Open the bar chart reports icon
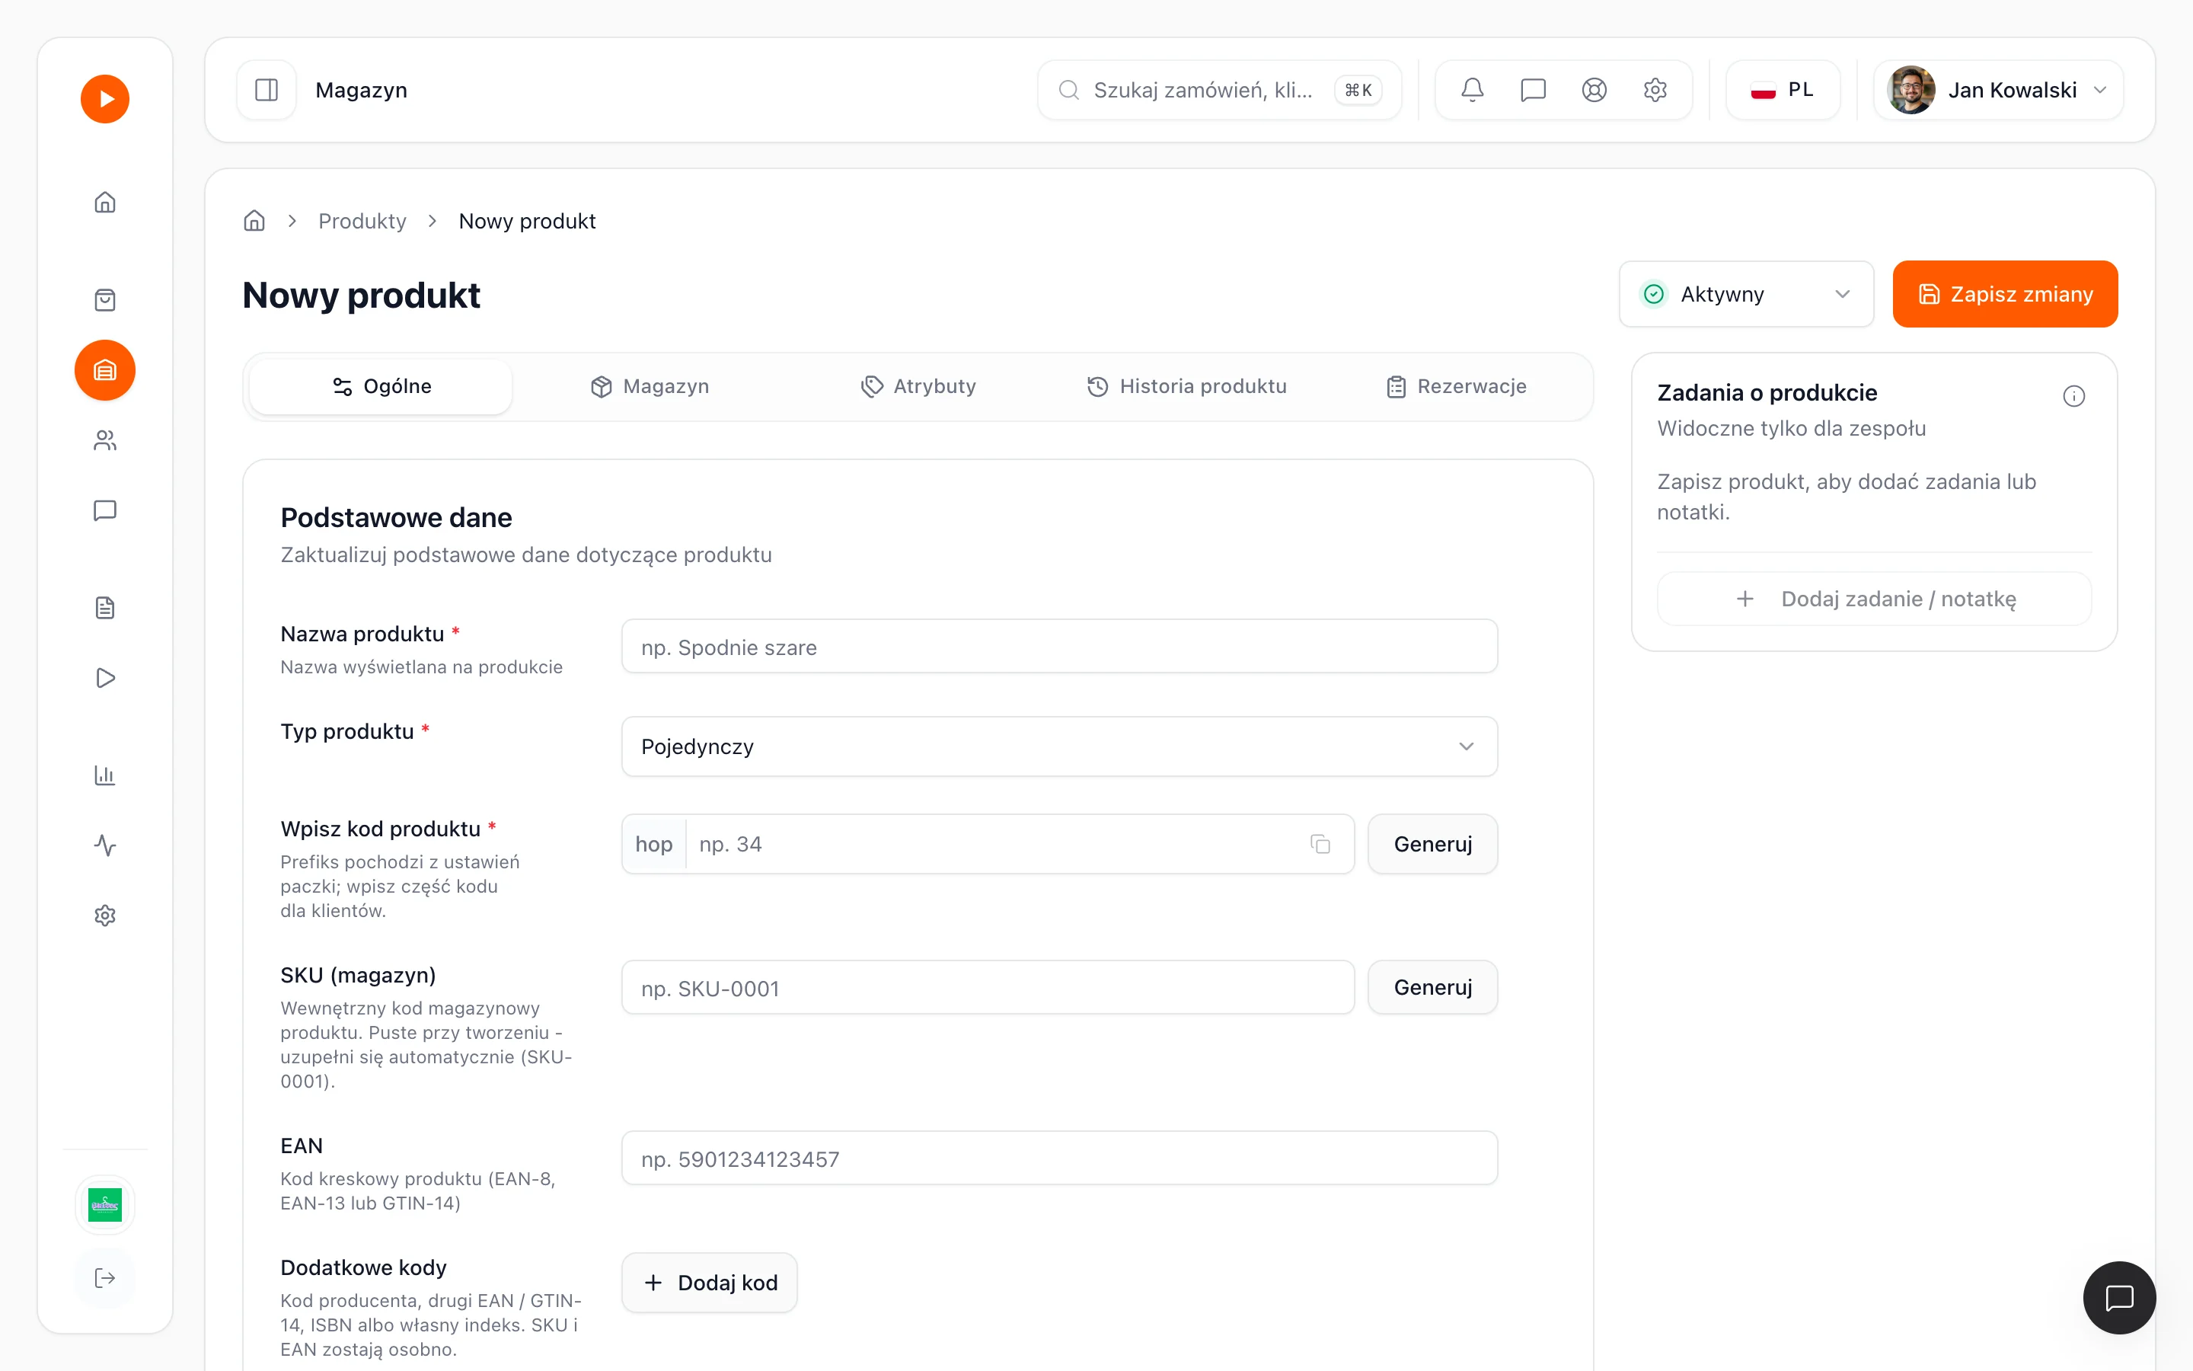2193x1371 pixels. pos(105,775)
